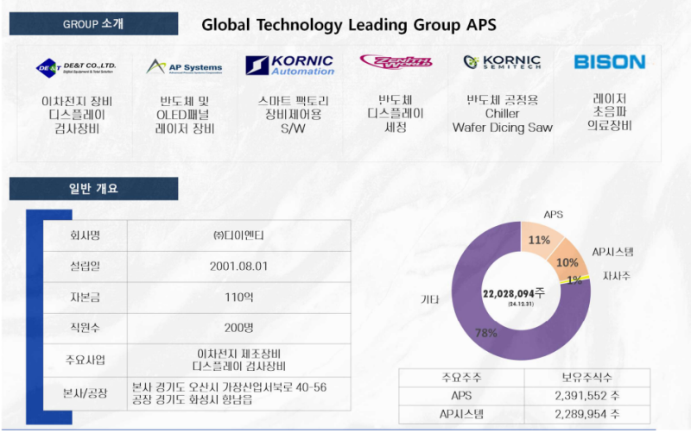Click the Global Technology Leading Group APS title
The width and height of the screenshot is (691, 433).
(348, 24)
